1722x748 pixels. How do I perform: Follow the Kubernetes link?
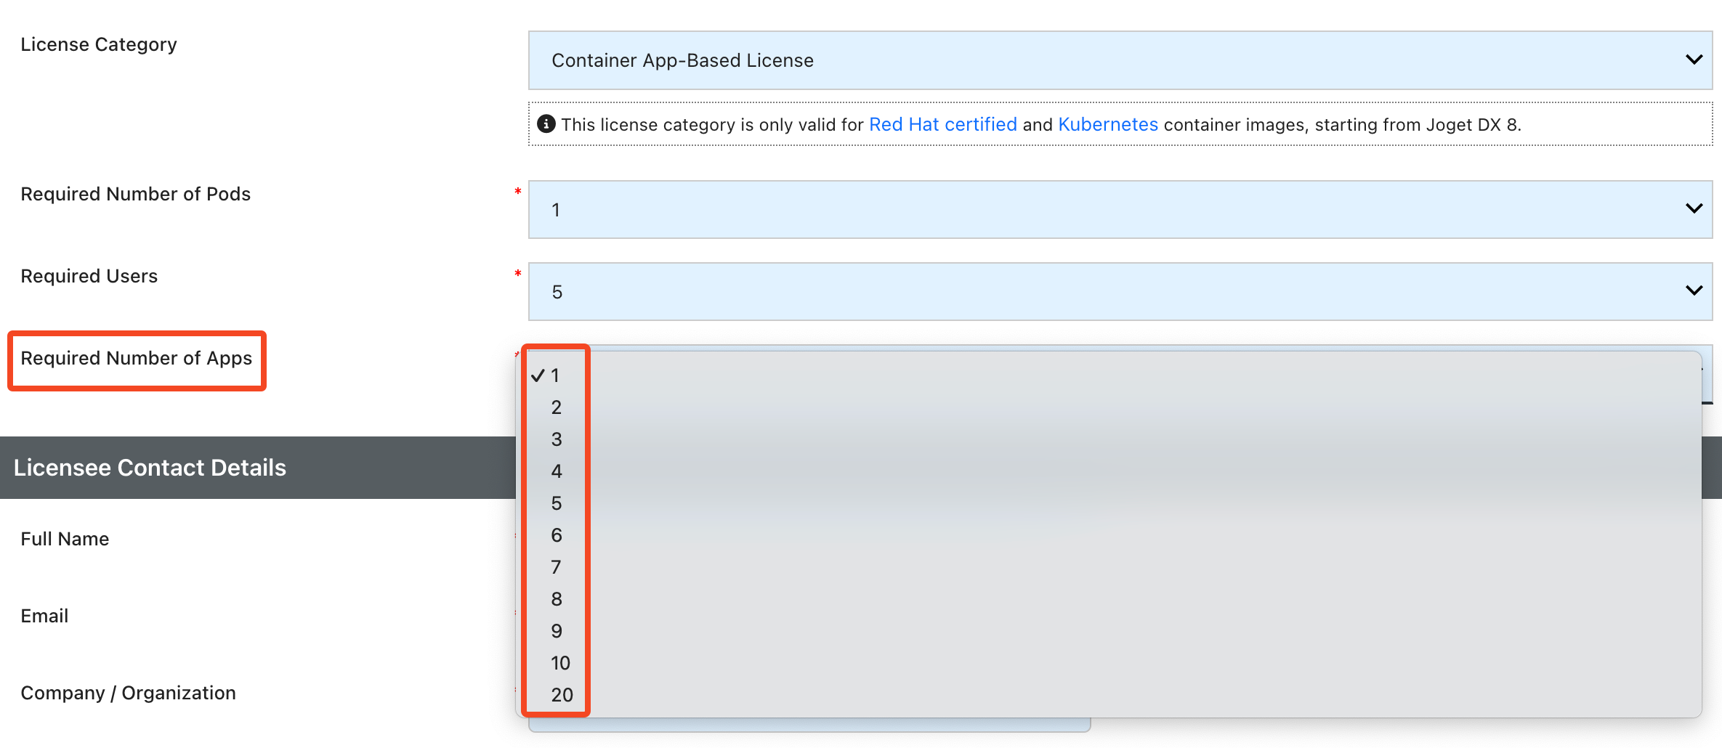(1107, 124)
